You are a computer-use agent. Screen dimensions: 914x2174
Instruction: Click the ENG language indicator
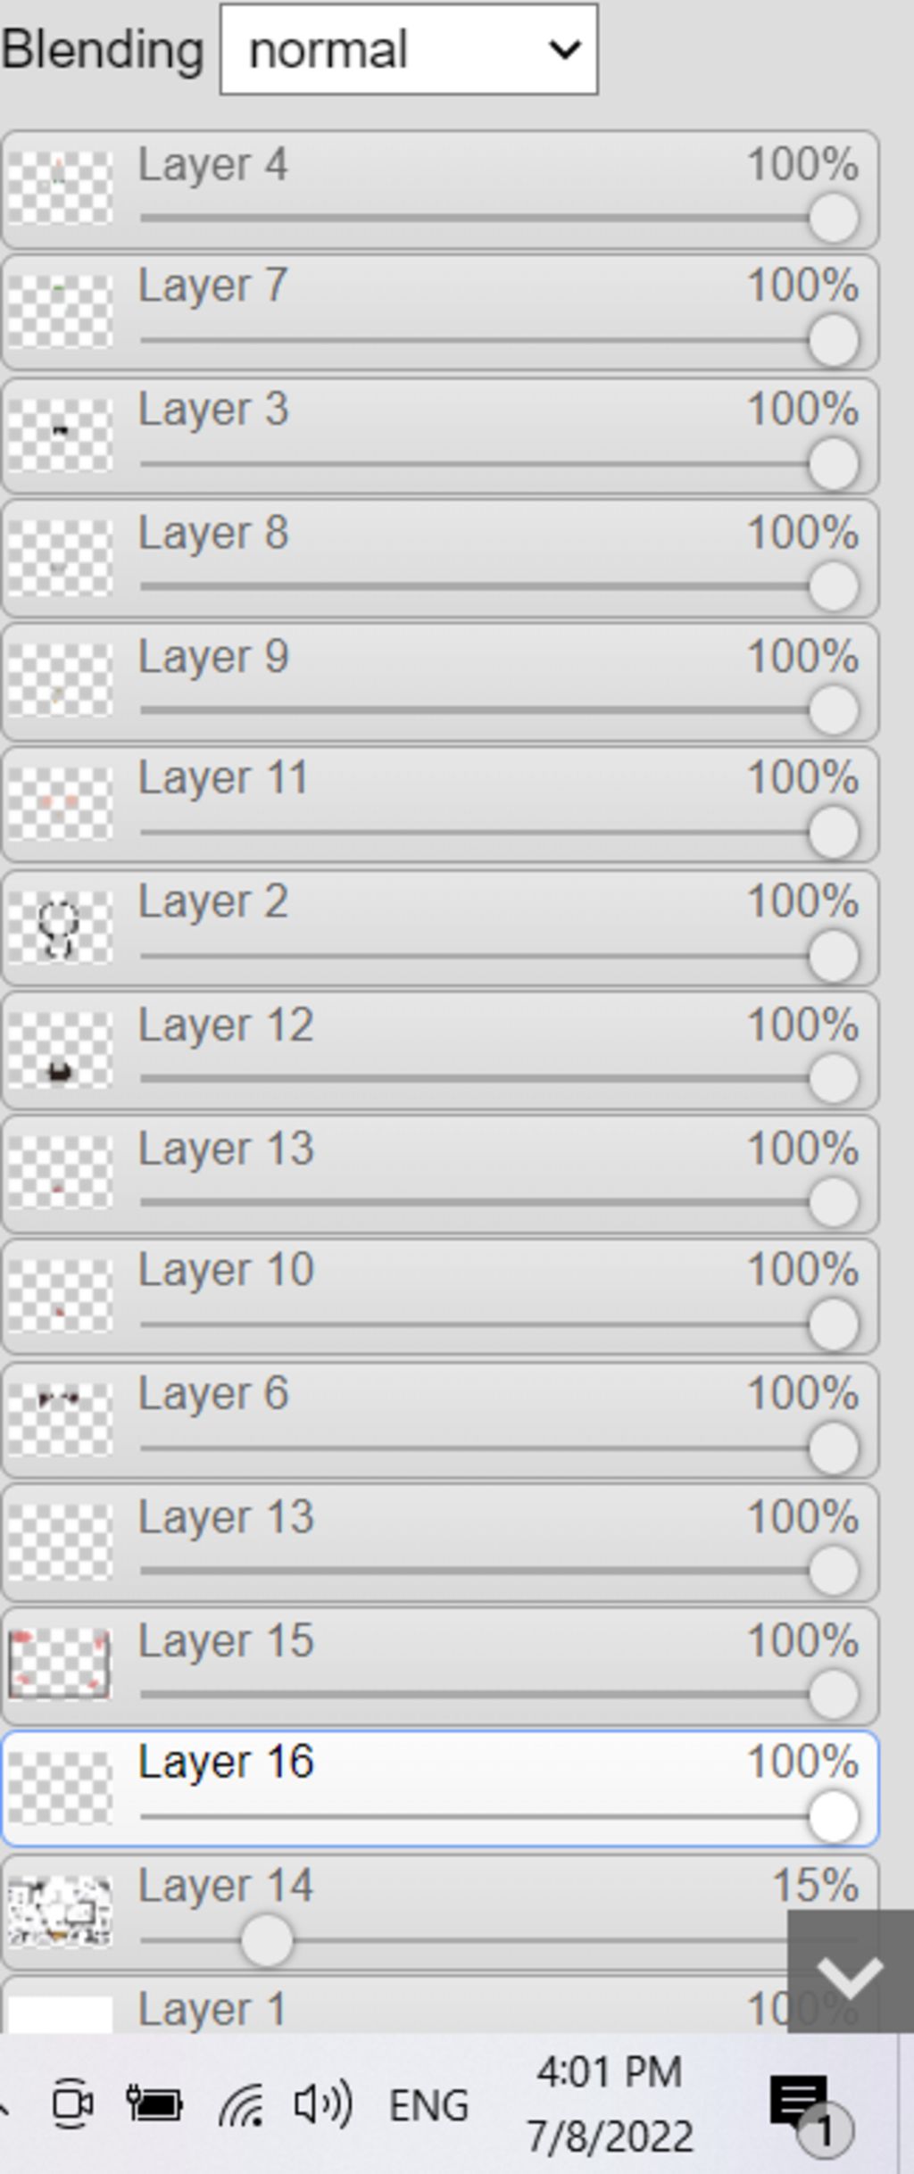428,2105
